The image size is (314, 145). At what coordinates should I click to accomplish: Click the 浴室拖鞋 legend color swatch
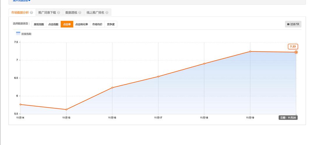click(18, 34)
